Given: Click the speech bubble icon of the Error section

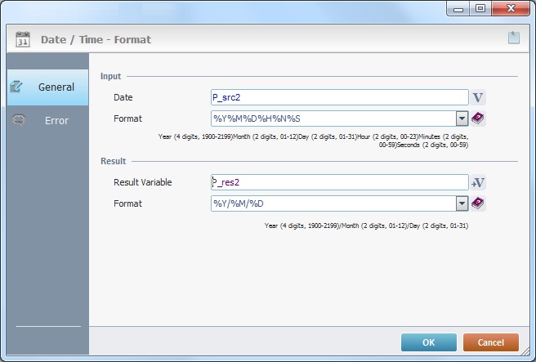Looking at the screenshot, I should tap(20, 121).
